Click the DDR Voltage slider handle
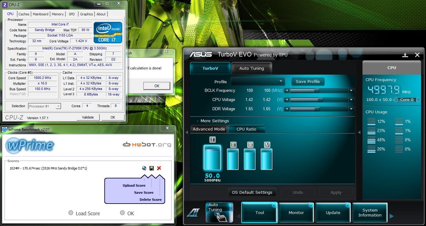This screenshot has height=226, width=426. coord(317,109)
